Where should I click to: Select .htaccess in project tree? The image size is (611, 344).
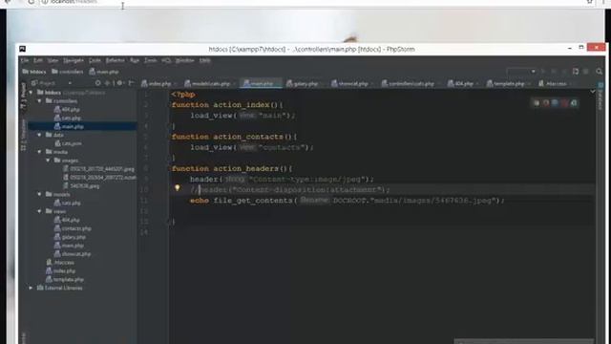point(60,263)
